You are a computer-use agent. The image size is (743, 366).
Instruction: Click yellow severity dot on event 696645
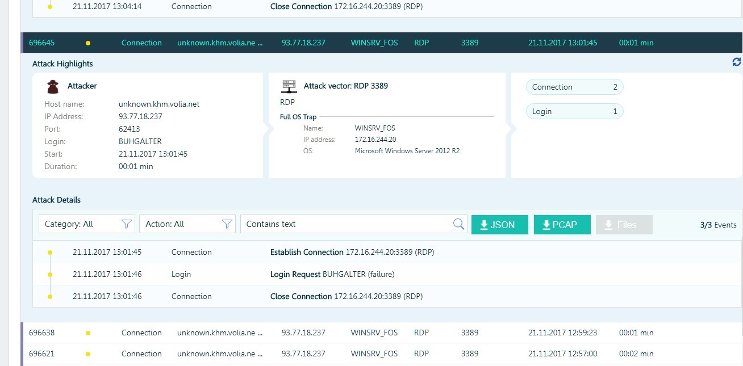[x=87, y=43]
